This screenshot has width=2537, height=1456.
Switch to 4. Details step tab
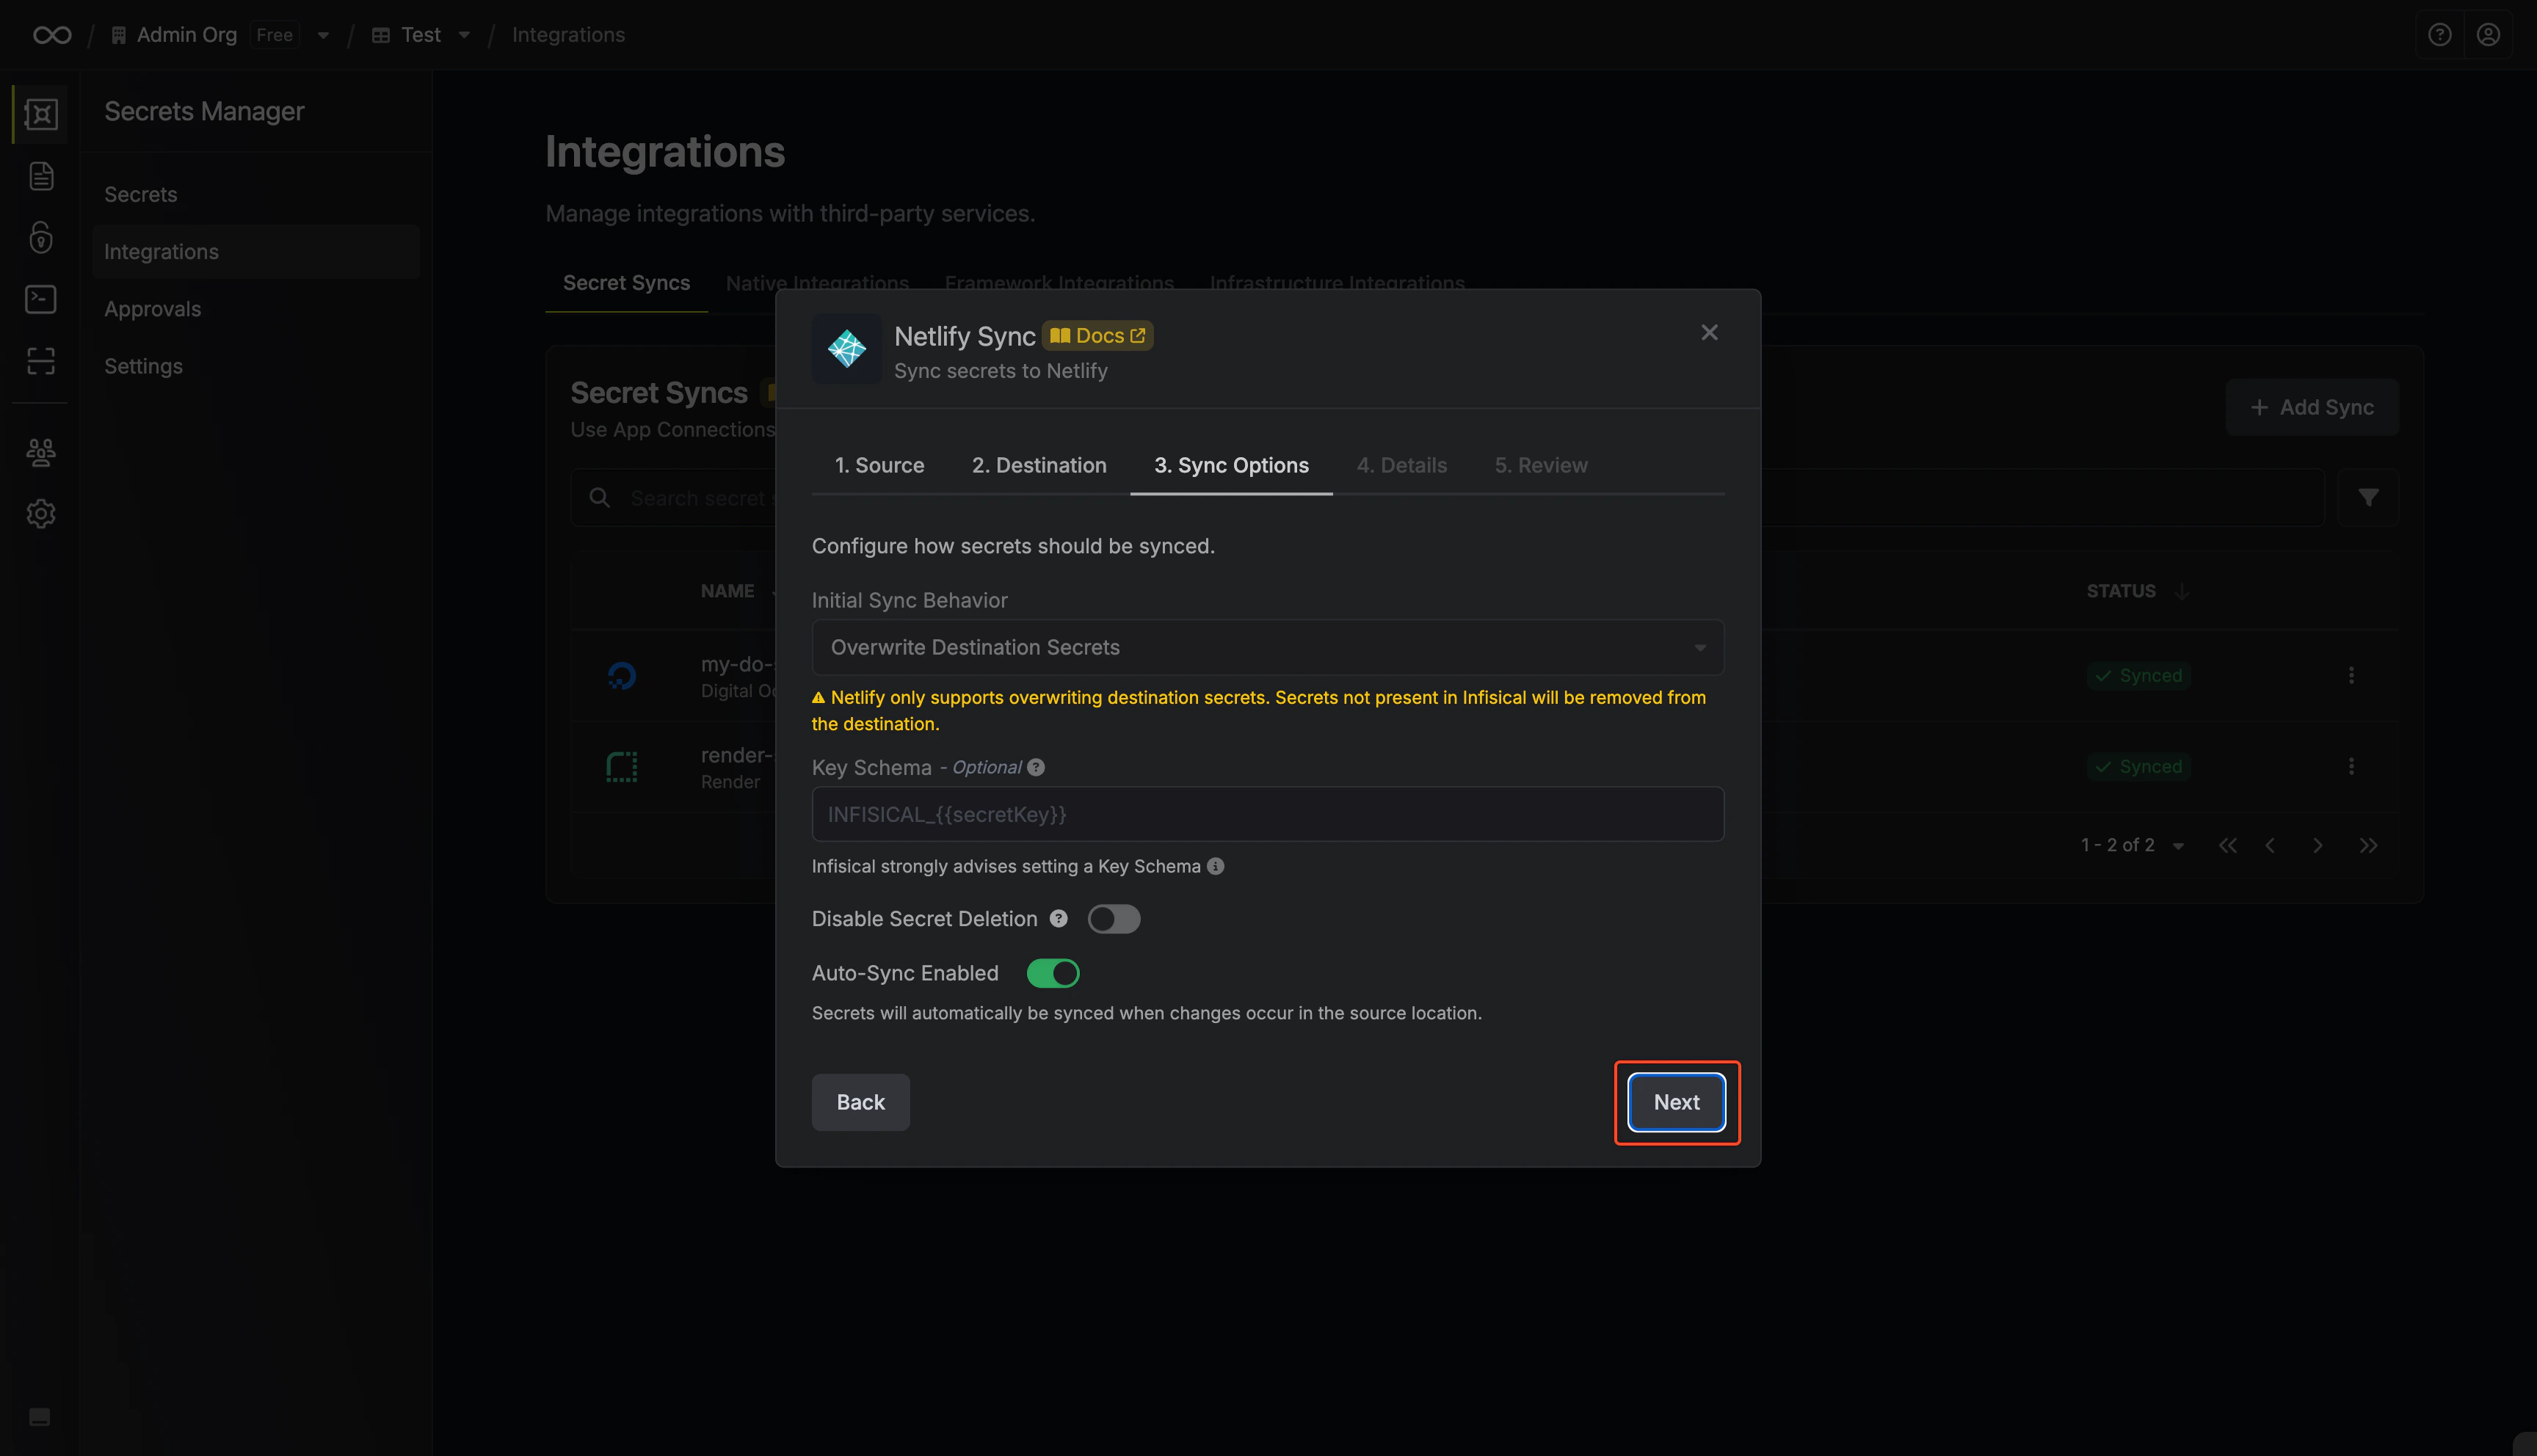pos(1401,465)
